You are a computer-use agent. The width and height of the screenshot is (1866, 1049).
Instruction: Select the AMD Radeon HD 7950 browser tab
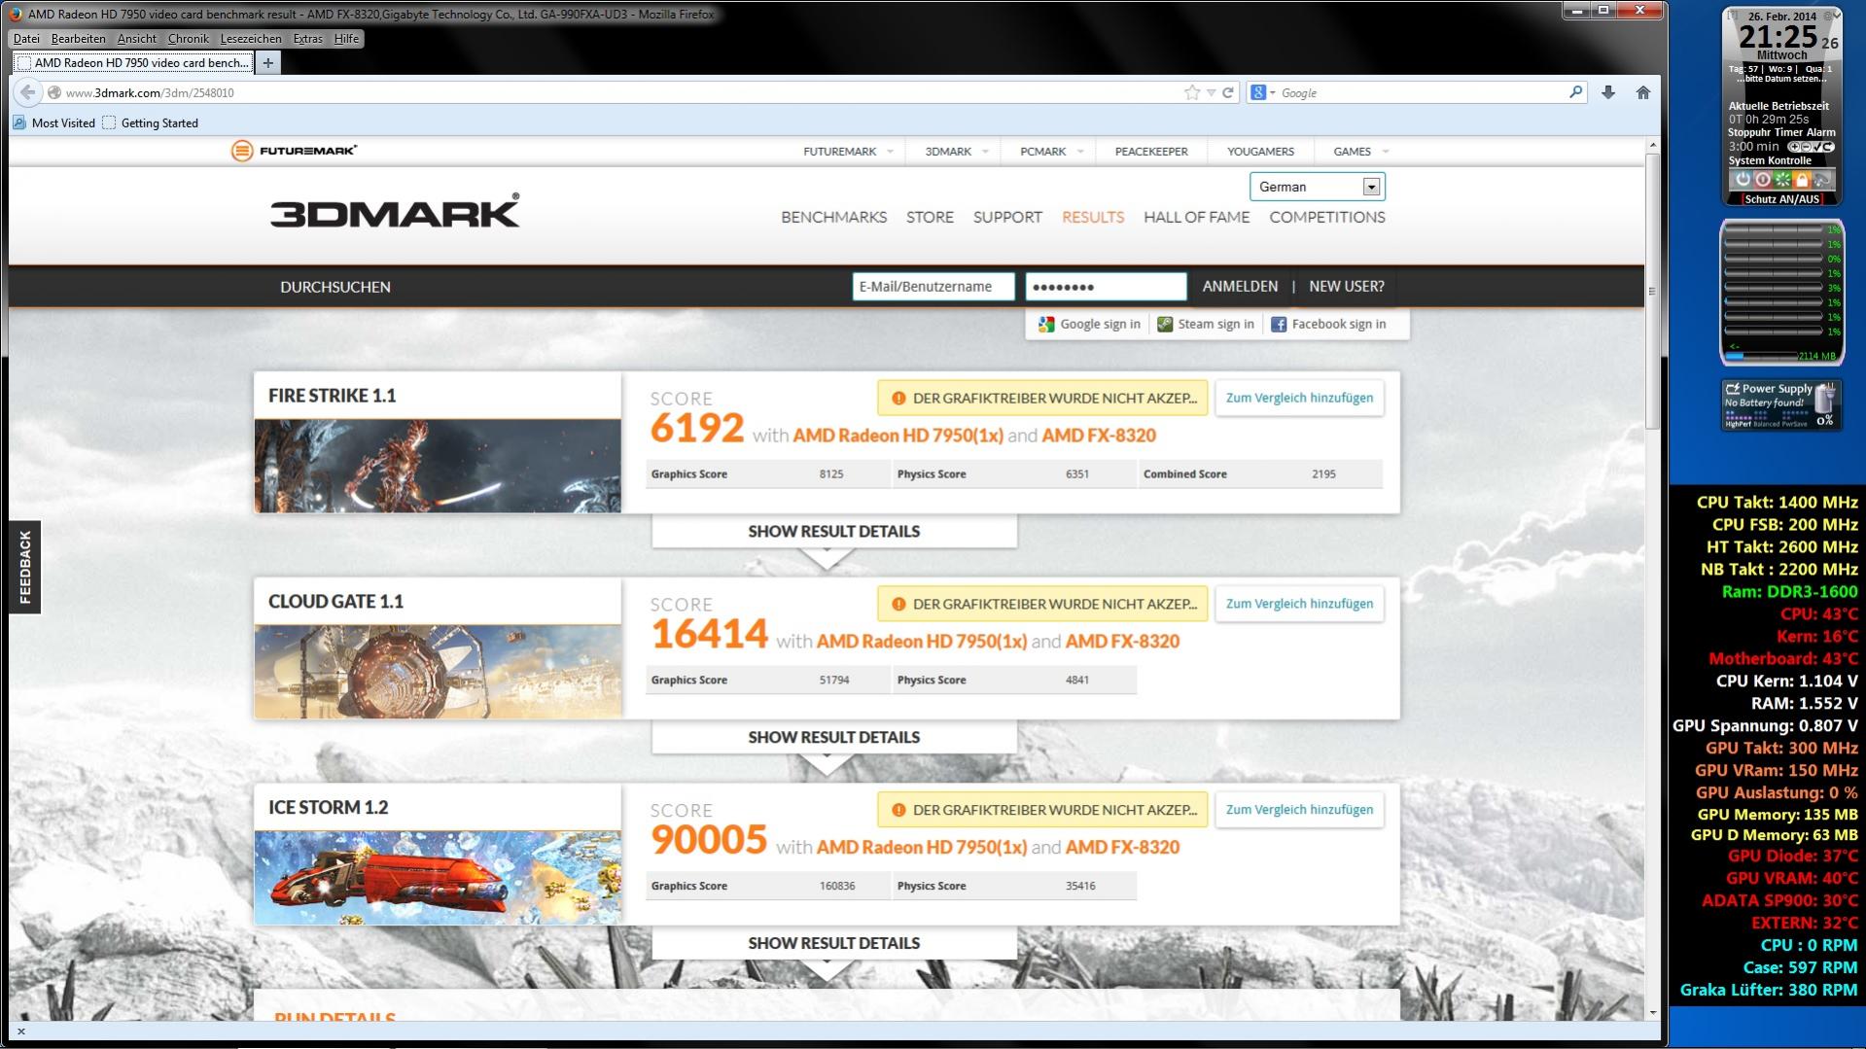[x=133, y=63]
